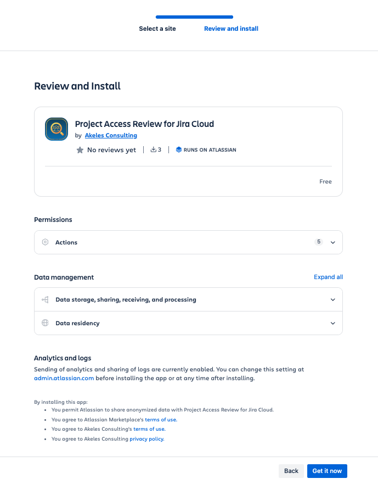The image size is (378, 484).
Task: Click the downloads count icon
Action: click(151, 149)
